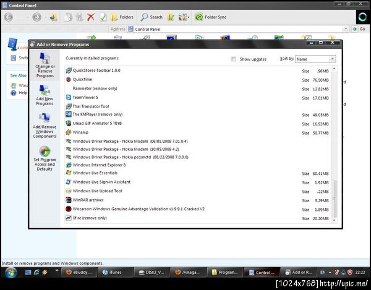This screenshot has width=371, height=290.
Task: Enable the Show updates checkbox
Action: (x=234, y=59)
